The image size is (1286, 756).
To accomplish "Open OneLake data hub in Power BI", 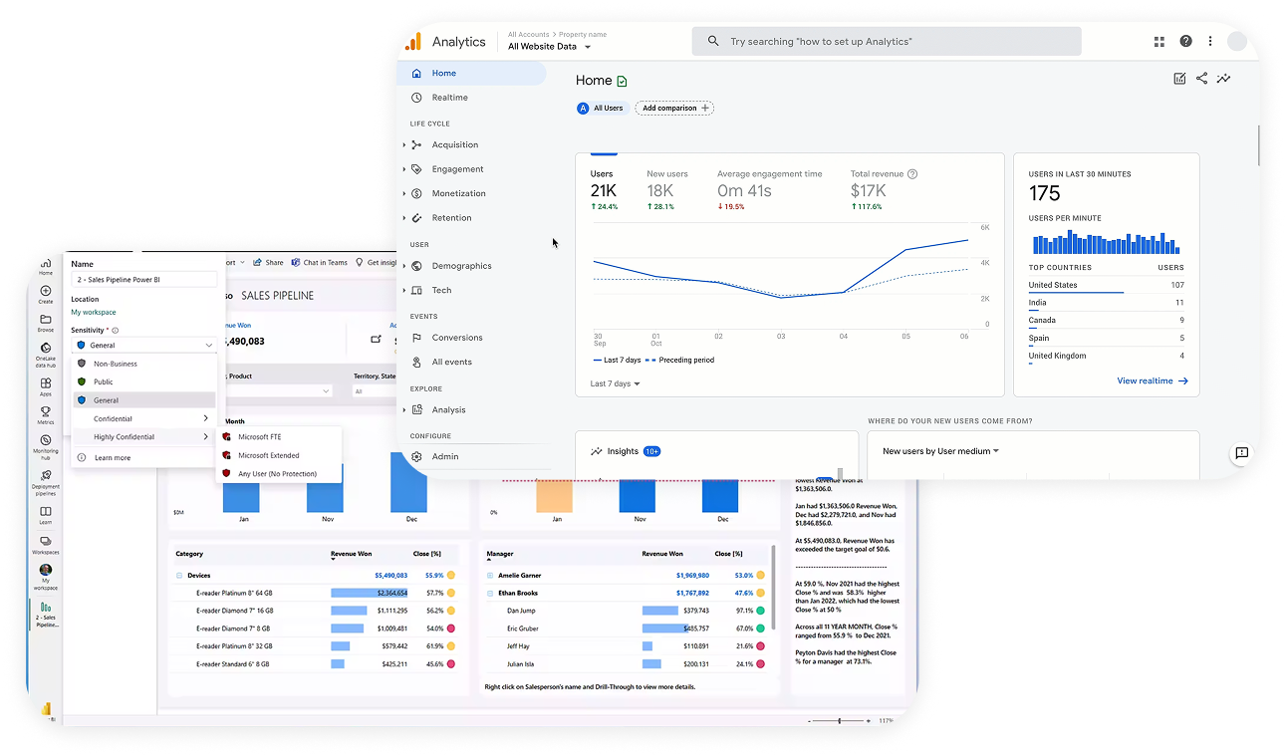I will [46, 354].
